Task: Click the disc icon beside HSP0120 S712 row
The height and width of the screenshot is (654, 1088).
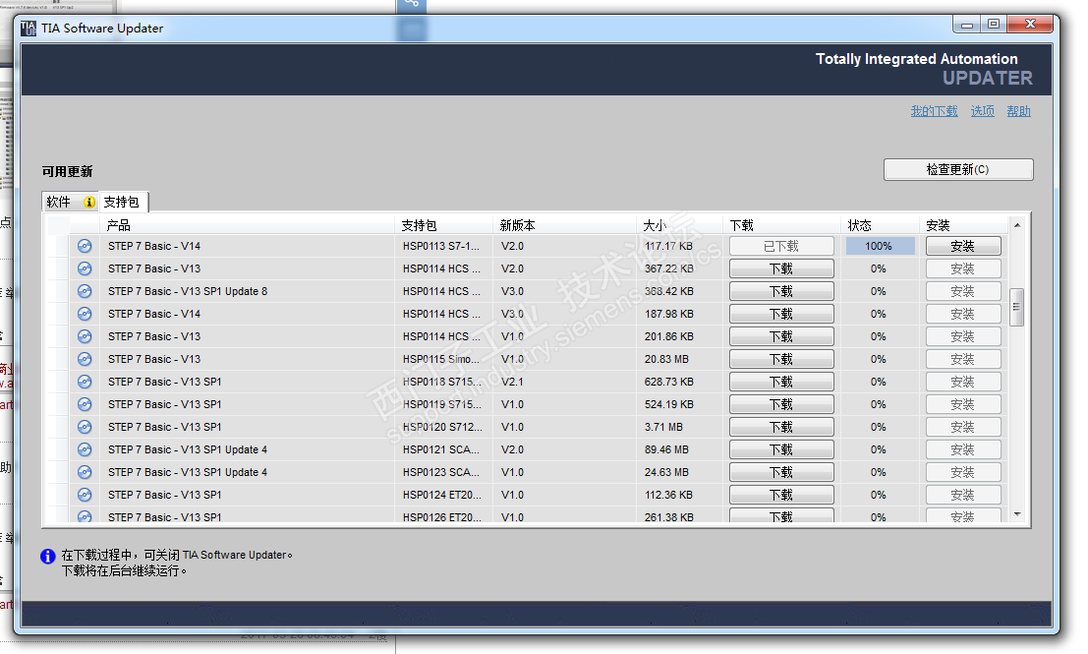Action: [85, 427]
